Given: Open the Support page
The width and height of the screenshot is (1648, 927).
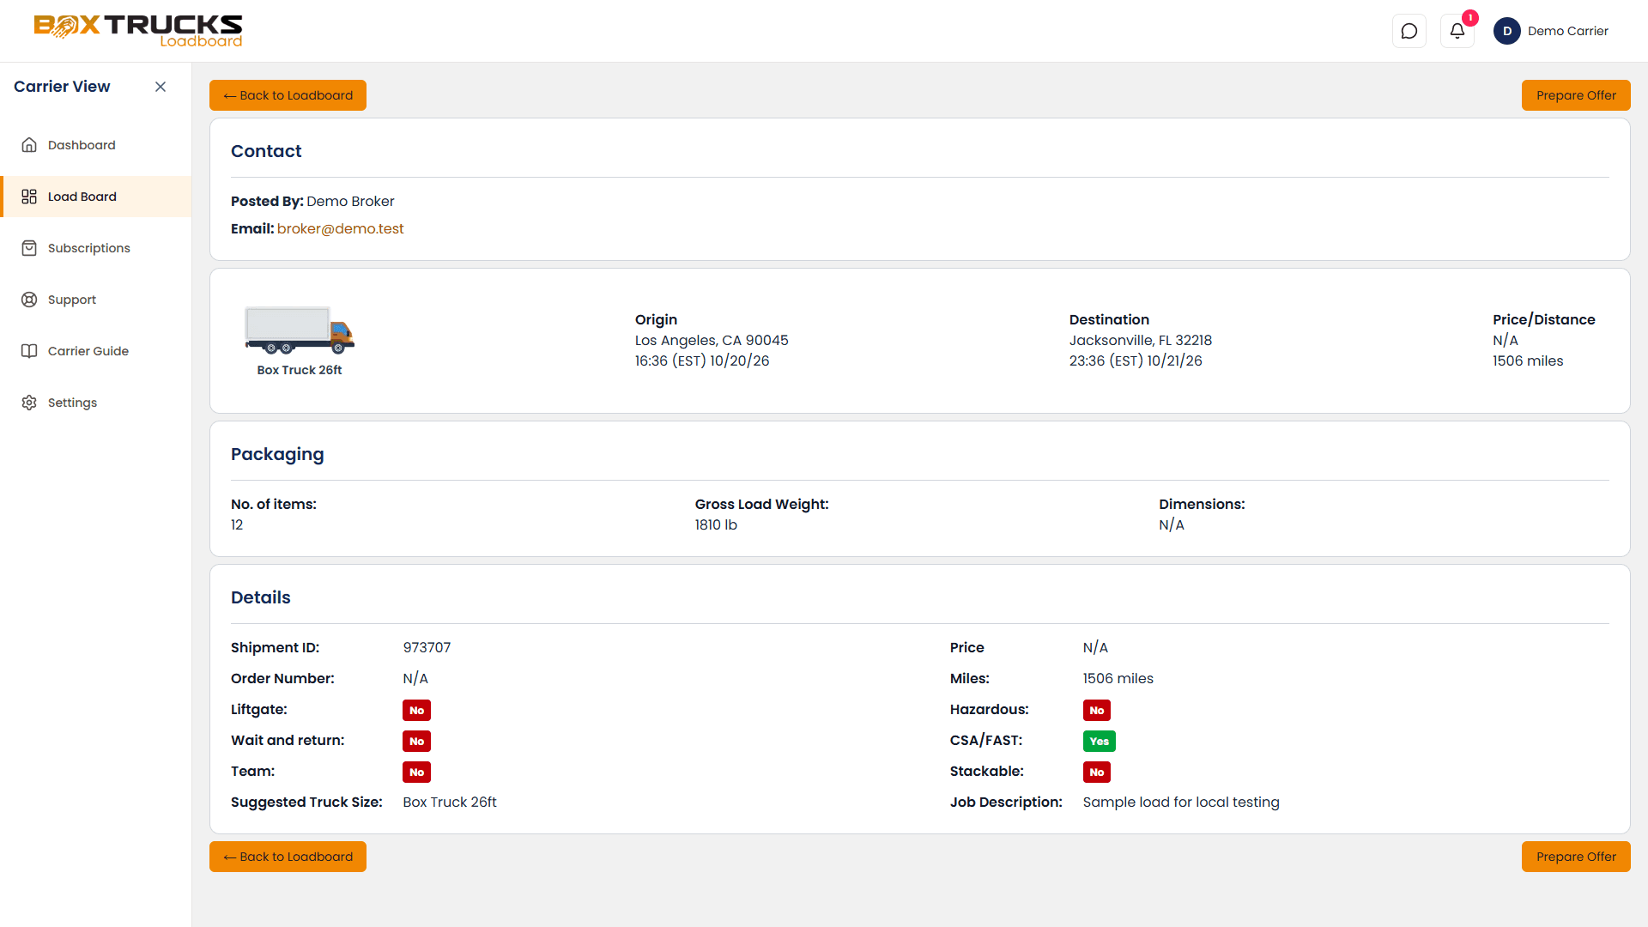Looking at the screenshot, I should point(96,300).
